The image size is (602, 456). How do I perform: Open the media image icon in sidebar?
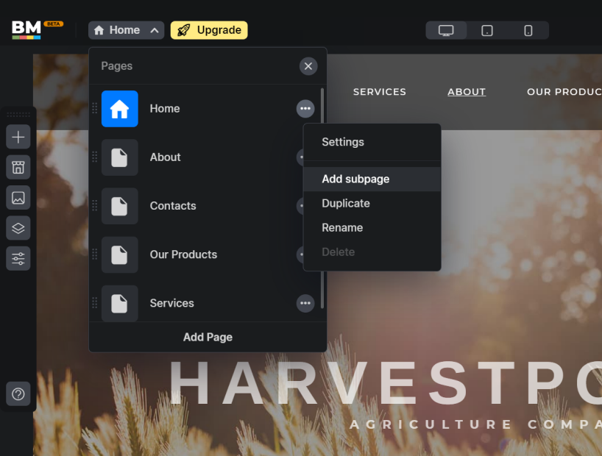[18, 198]
